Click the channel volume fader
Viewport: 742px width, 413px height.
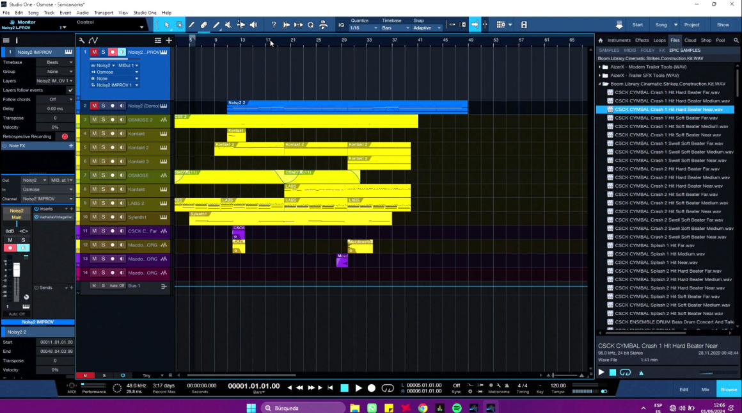click(x=17, y=271)
